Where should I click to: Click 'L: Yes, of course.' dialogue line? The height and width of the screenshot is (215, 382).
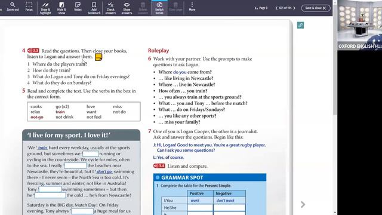point(168,158)
